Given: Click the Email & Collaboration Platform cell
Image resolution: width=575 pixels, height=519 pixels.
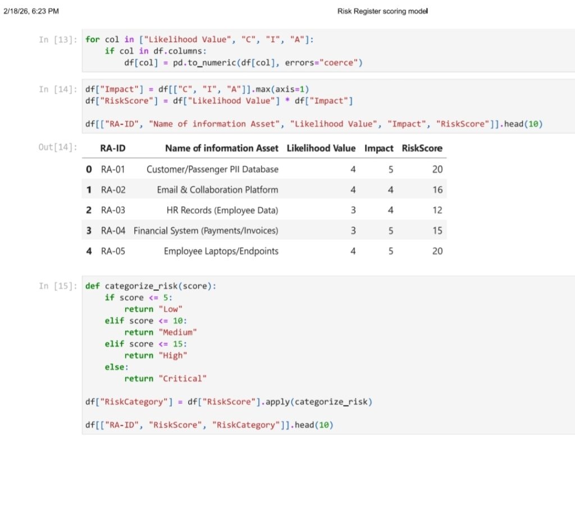Looking at the screenshot, I should [217, 190].
